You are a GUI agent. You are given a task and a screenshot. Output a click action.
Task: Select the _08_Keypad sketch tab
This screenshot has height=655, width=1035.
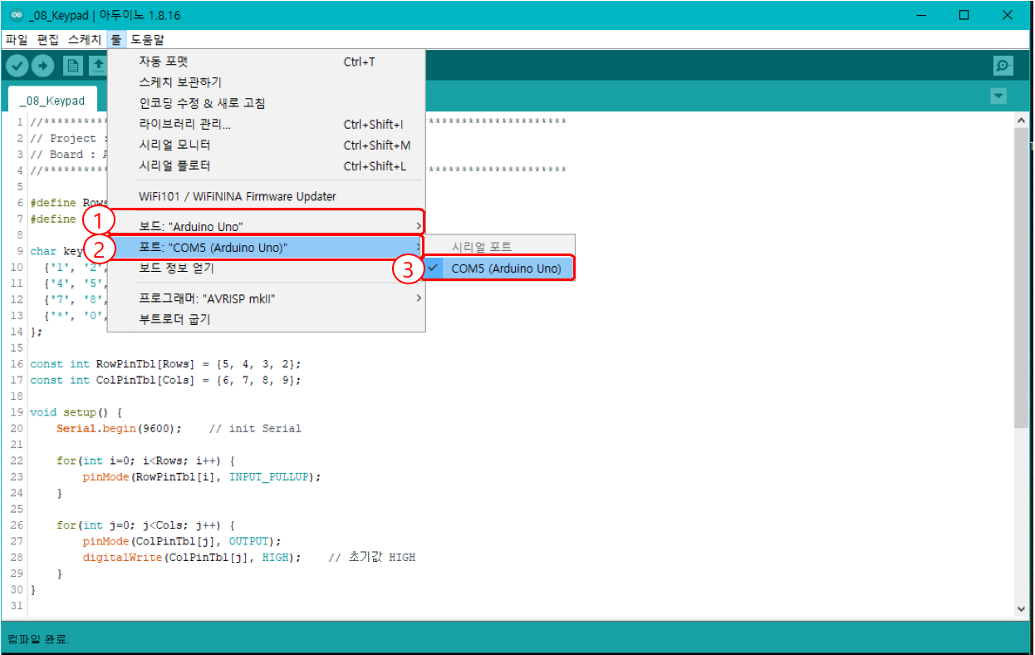[x=52, y=100]
